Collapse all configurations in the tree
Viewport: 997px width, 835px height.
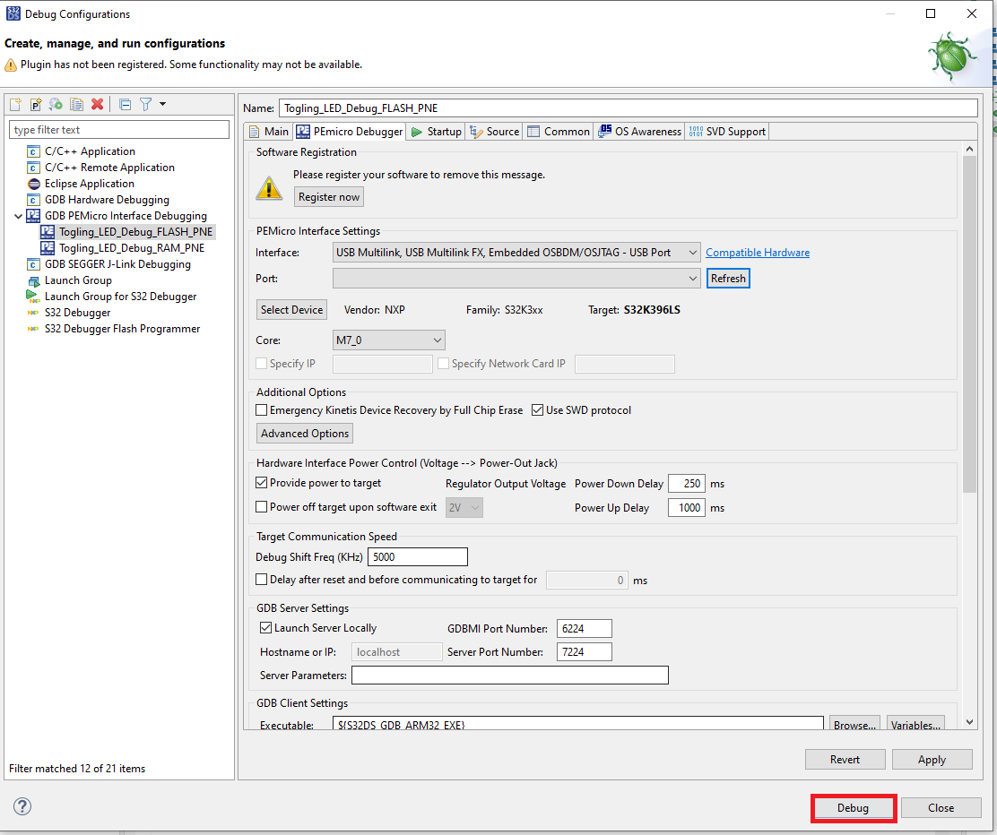click(x=126, y=105)
